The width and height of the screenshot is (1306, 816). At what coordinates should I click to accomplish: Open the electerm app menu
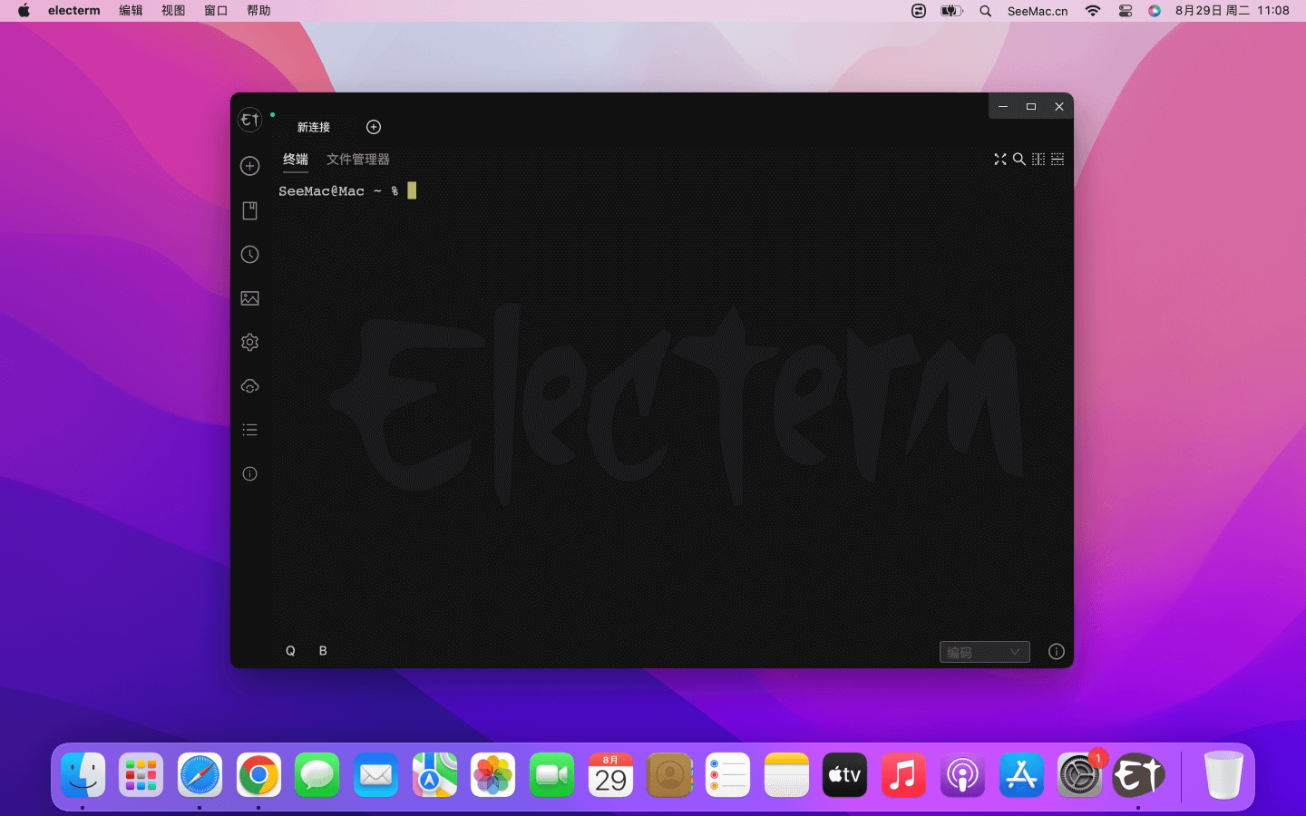[x=74, y=11]
